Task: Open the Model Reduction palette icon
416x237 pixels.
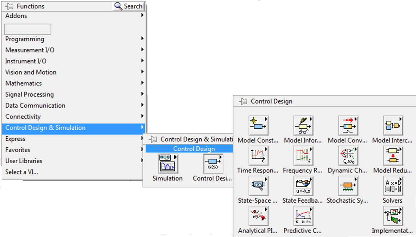Action: coord(393,155)
